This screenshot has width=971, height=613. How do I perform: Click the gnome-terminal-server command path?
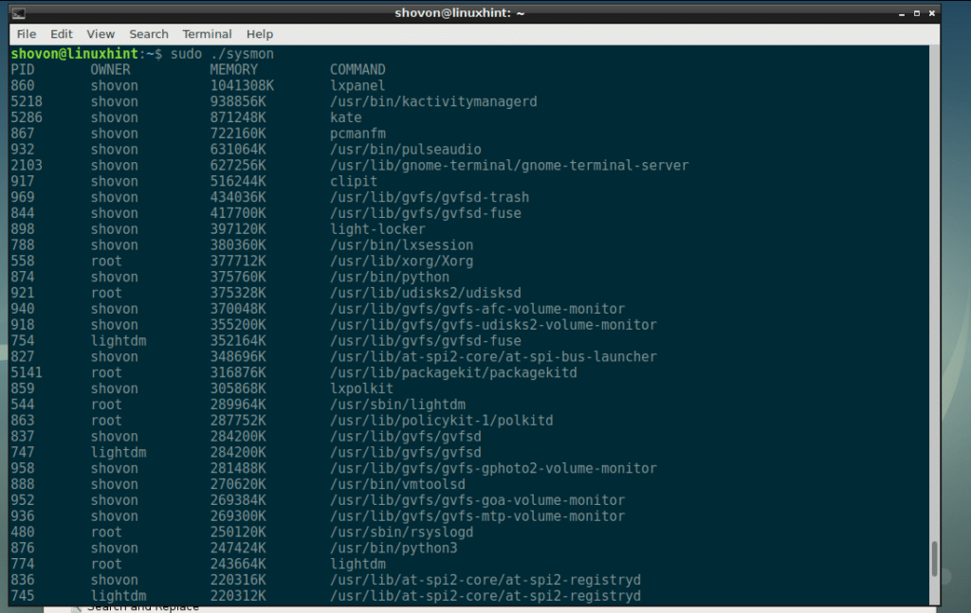pos(509,166)
